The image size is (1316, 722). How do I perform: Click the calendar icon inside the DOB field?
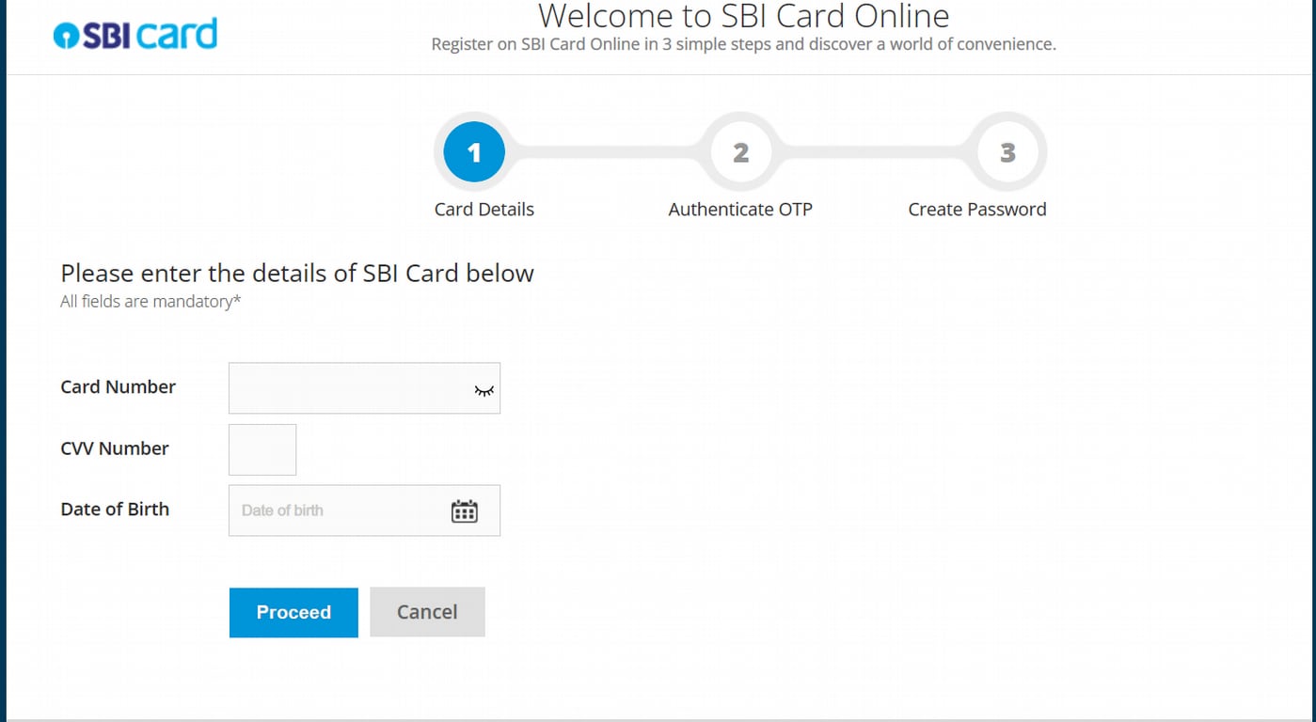(465, 510)
